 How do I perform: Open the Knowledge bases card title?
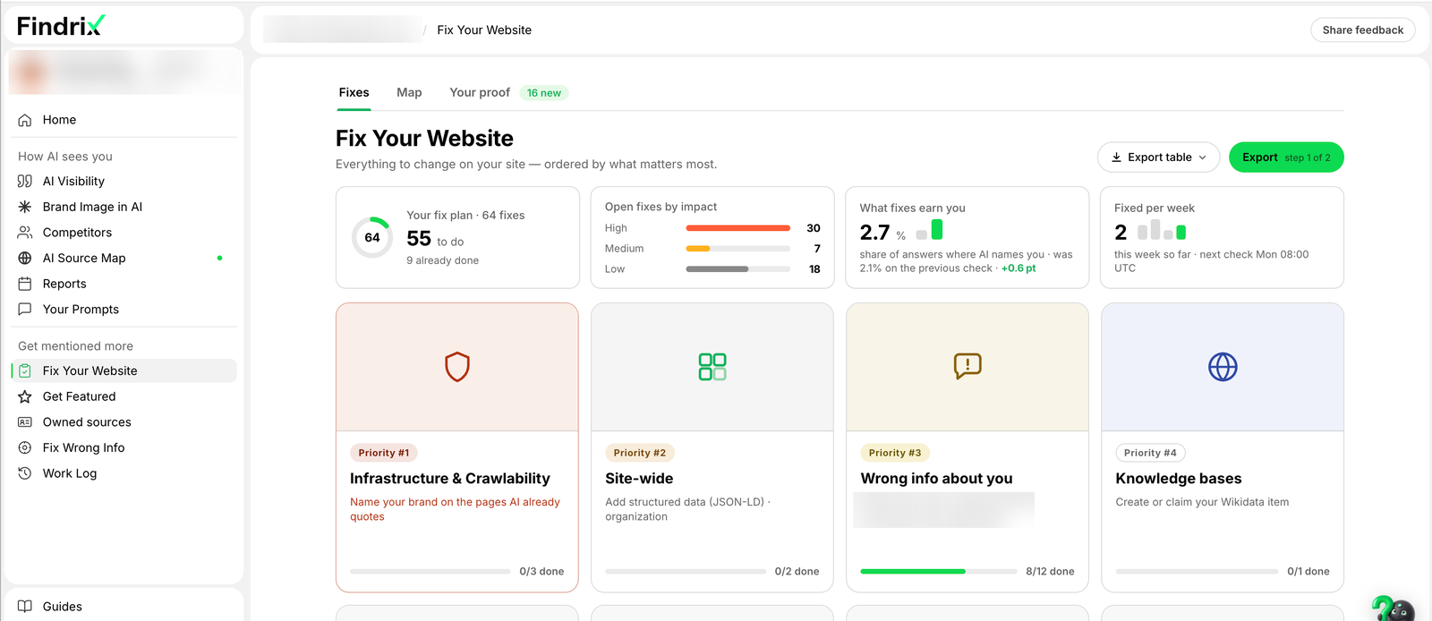(1178, 479)
